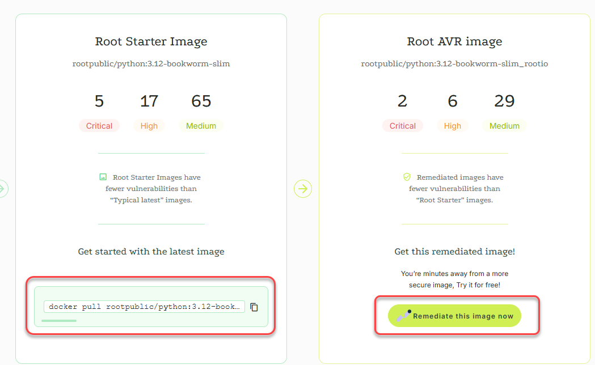The height and width of the screenshot is (365, 595).
Task: Click the shield icon beside Remediated images text
Action: pyautogui.click(x=407, y=177)
